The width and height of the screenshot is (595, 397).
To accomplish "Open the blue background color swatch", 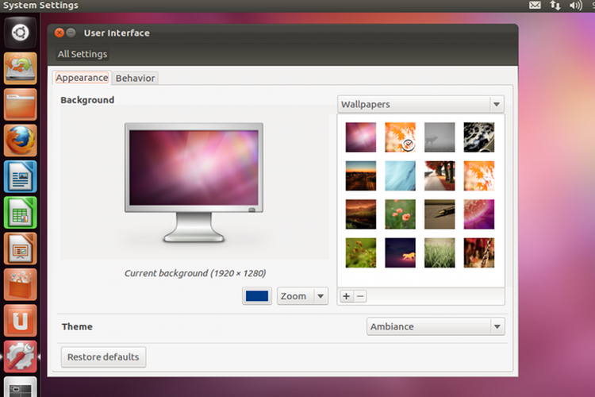I will [x=258, y=296].
